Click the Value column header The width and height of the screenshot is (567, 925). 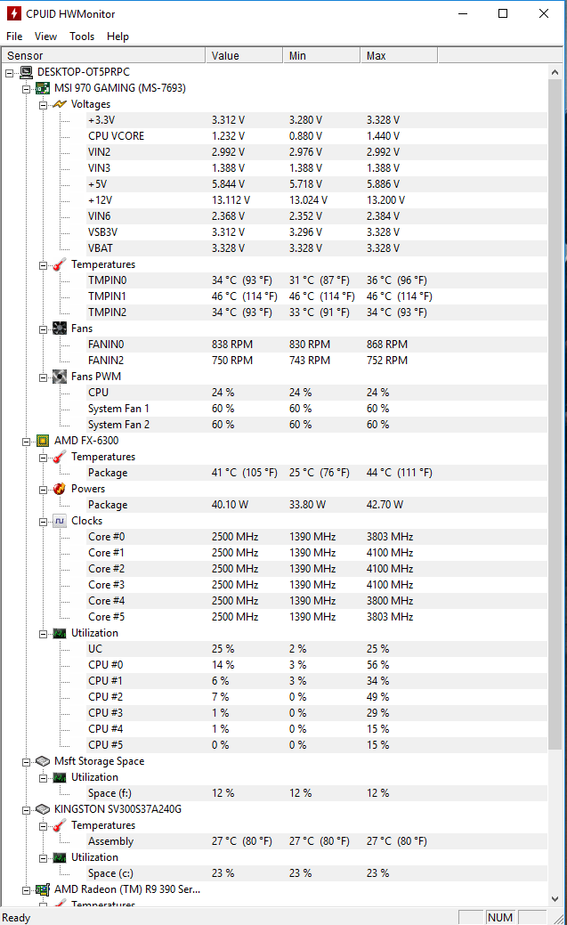pyautogui.click(x=244, y=55)
